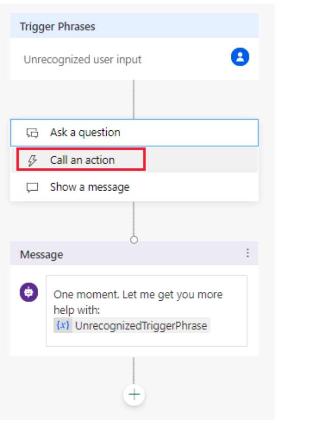Click the blue user avatar icon
Image resolution: width=321 pixels, height=431 pixels.
[240, 57]
